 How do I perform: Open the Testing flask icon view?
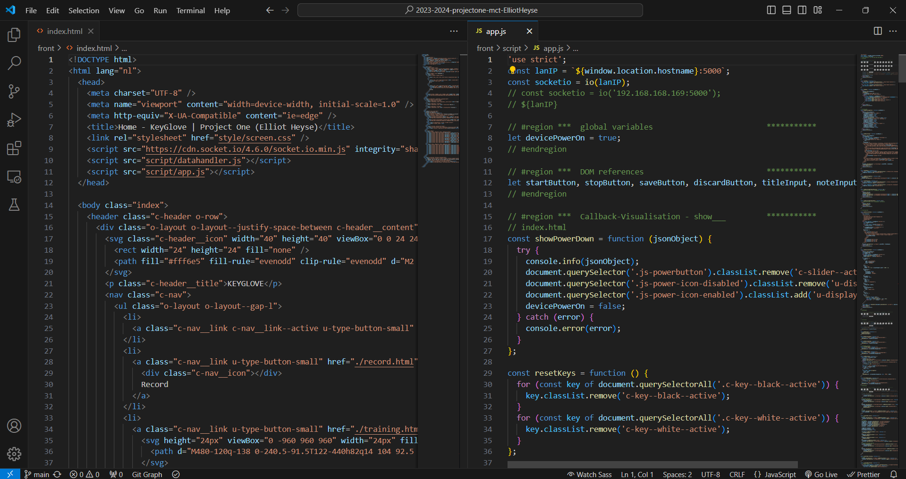coord(14,205)
